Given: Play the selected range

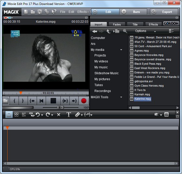Looking at the screenshot, I should 65,101.
